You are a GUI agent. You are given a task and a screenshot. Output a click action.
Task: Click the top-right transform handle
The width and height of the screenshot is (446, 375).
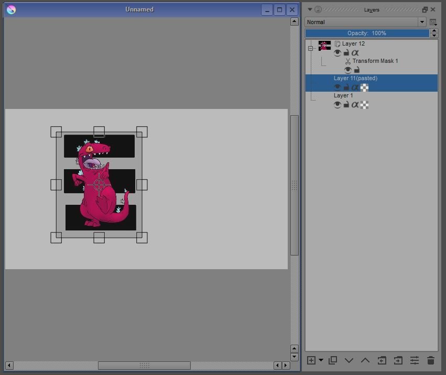[142, 132]
